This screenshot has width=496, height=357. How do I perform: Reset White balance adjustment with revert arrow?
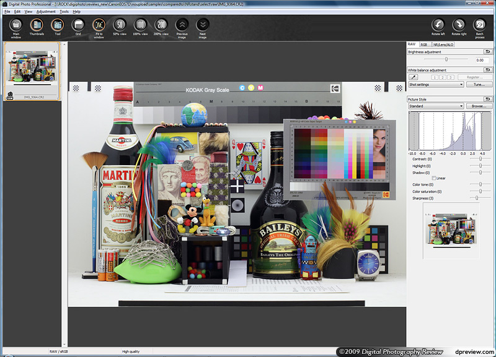point(487,70)
